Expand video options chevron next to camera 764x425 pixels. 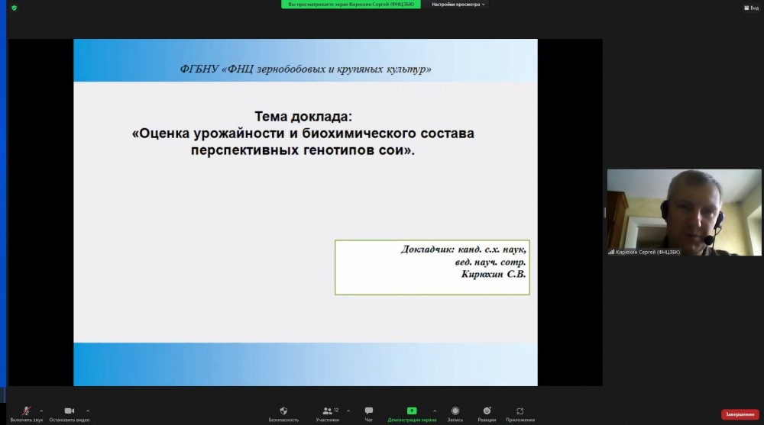pyautogui.click(x=88, y=410)
